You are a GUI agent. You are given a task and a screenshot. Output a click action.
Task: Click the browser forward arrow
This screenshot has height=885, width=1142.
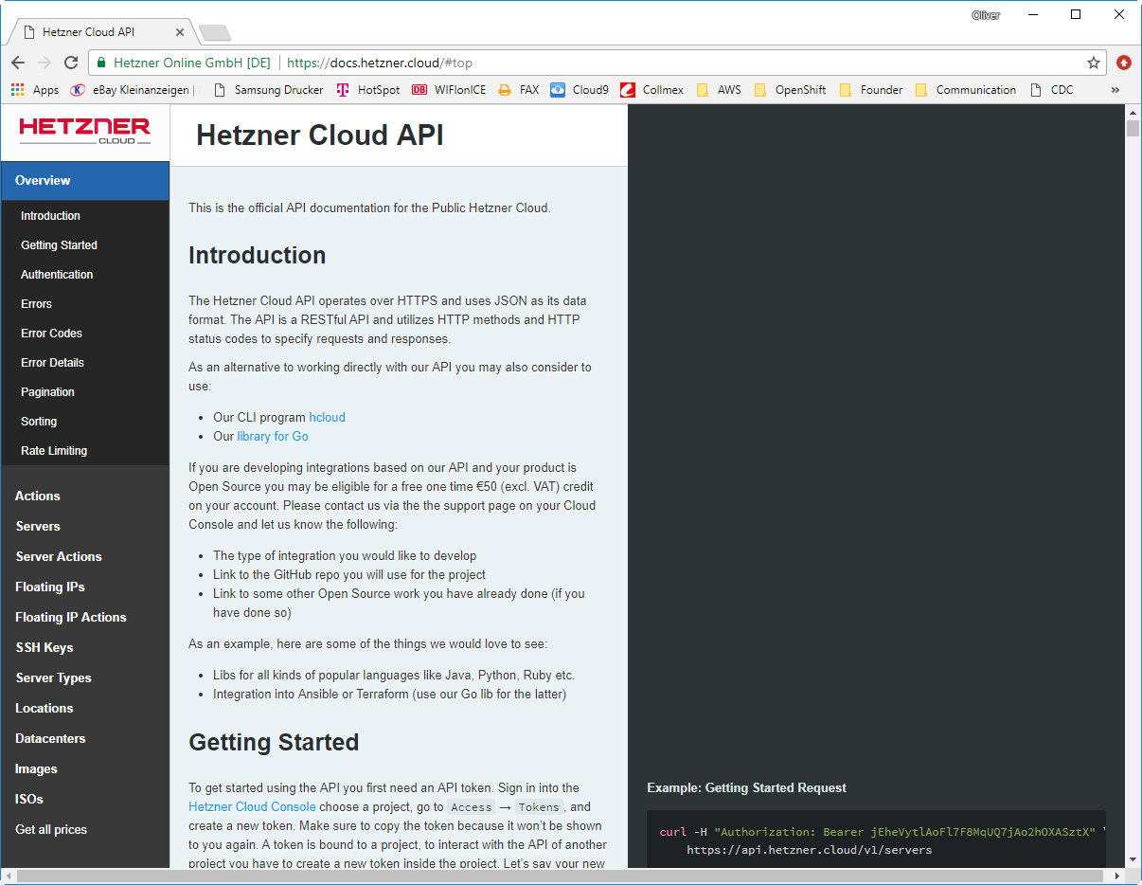(44, 63)
